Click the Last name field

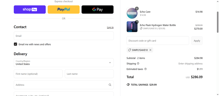click(x=89, y=74)
